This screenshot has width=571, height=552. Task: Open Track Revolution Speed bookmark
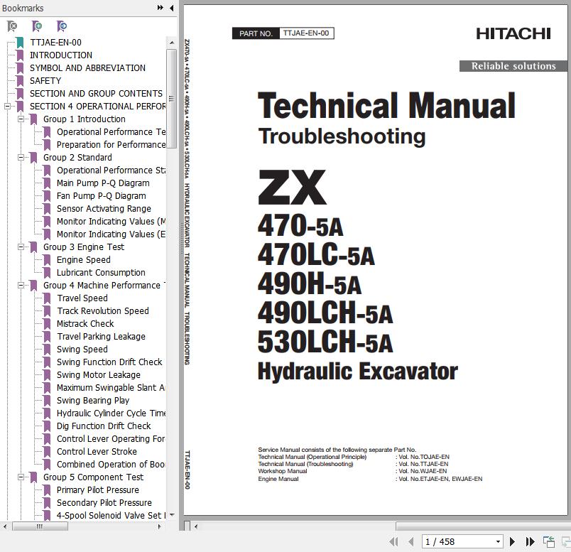click(103, 310)
